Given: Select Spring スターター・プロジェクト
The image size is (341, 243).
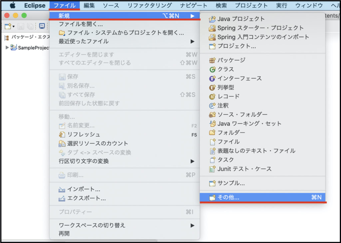Looking at the screenshot, I should (262, 28).
